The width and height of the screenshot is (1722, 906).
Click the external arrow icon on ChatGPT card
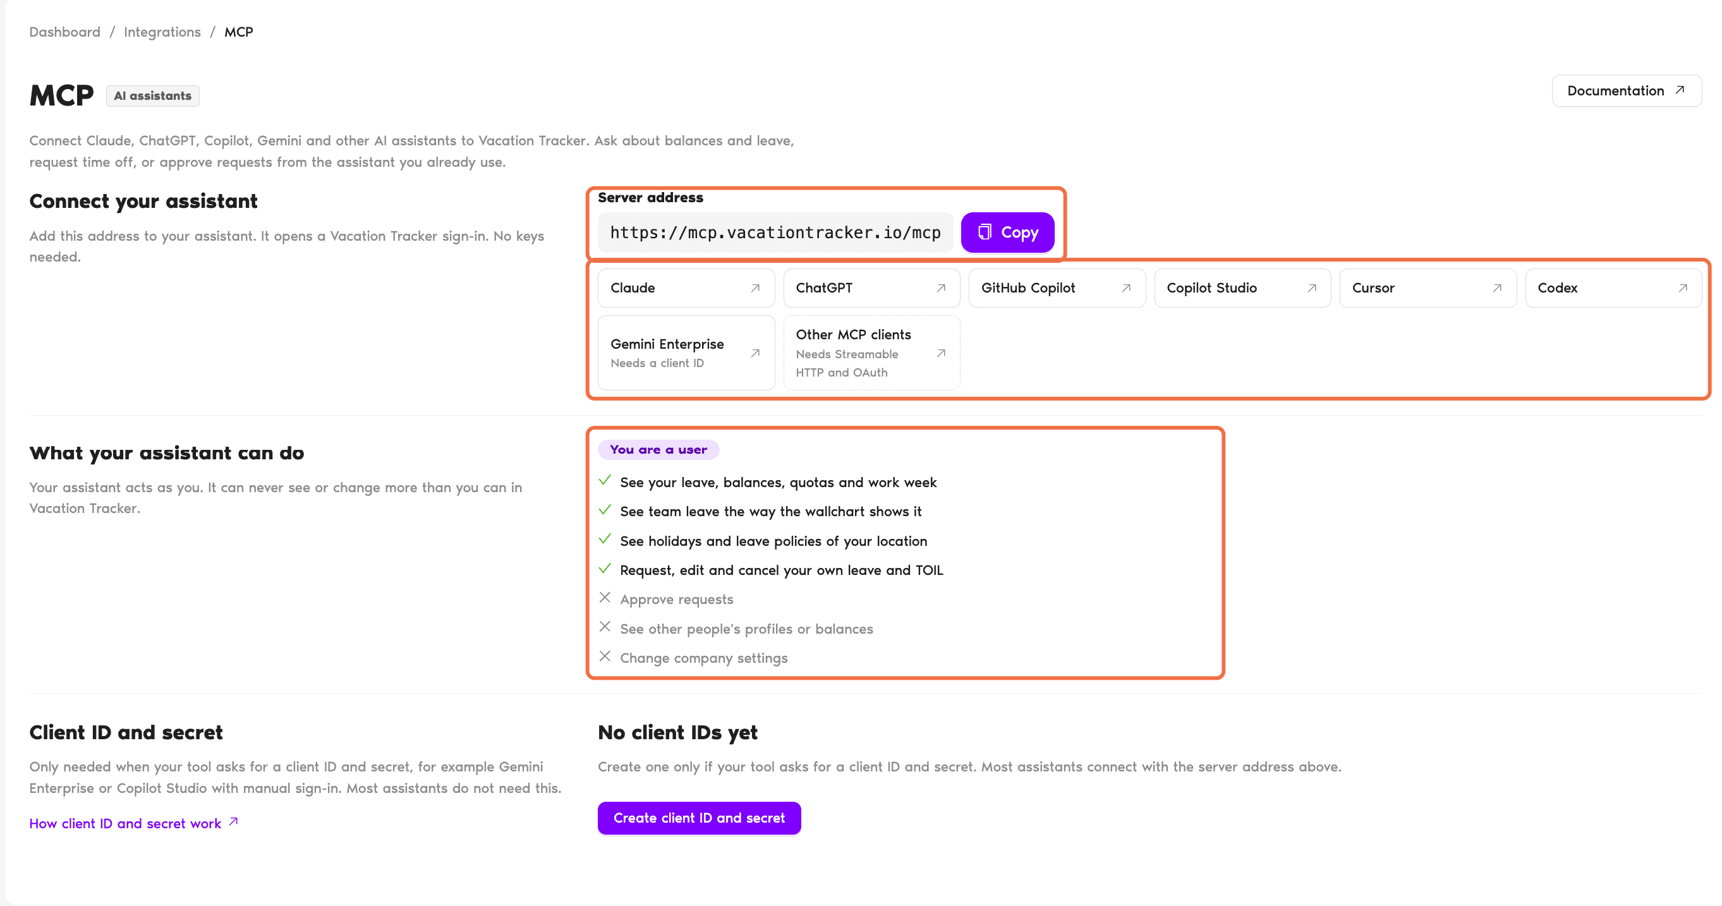(940, 288)
